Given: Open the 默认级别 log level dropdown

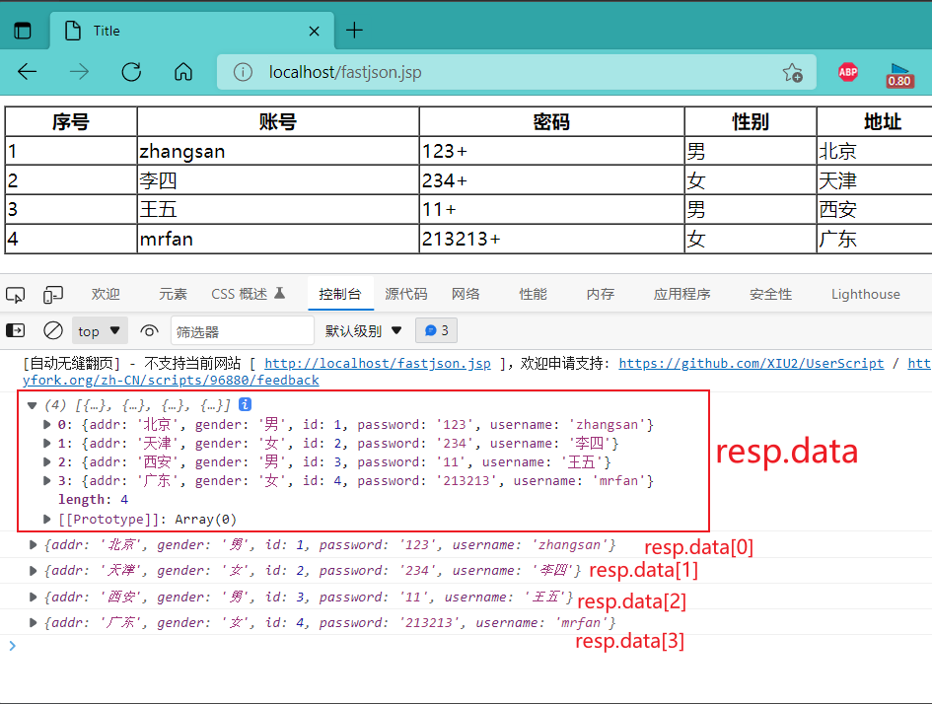Looking at the screenshot, I should [x=363, y=331].
